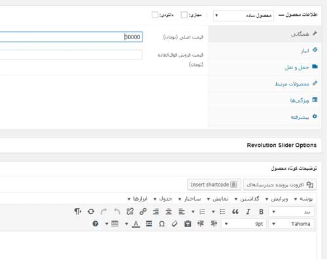Image resolution: width=327 pixels, height=259 pixels.
Task: Open the 9pt font size dropdown
Action: pos(244,224)
